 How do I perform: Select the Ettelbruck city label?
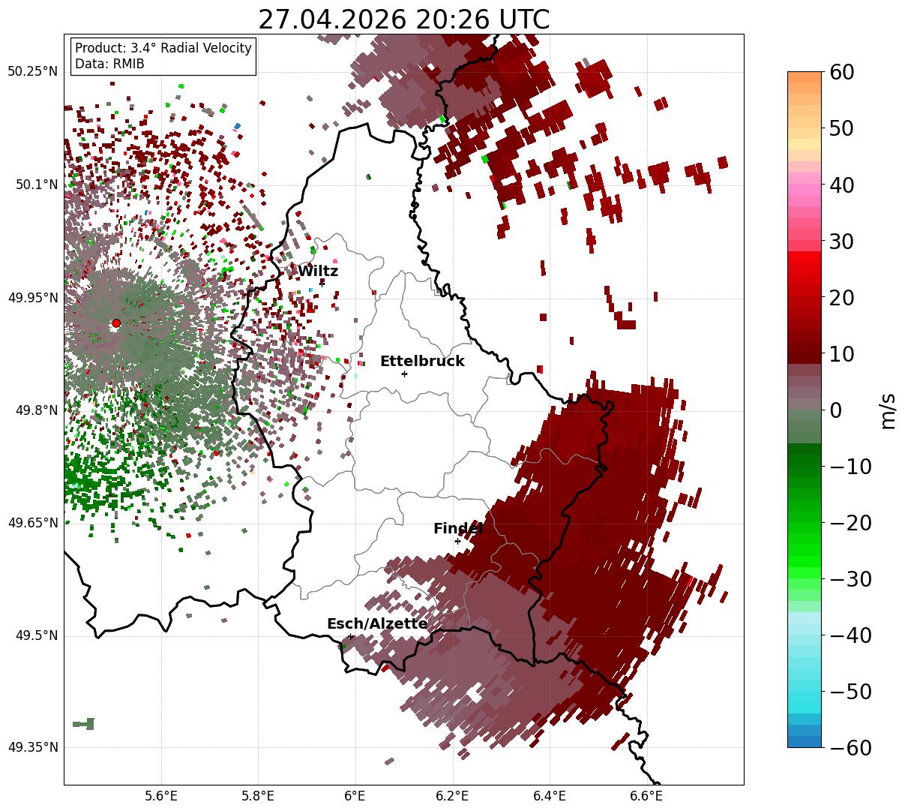(x=422, y=362)
